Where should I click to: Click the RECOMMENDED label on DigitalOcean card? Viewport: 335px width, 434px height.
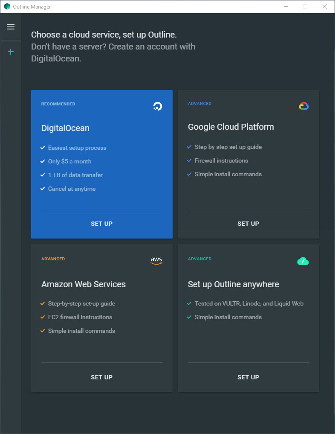58,104
